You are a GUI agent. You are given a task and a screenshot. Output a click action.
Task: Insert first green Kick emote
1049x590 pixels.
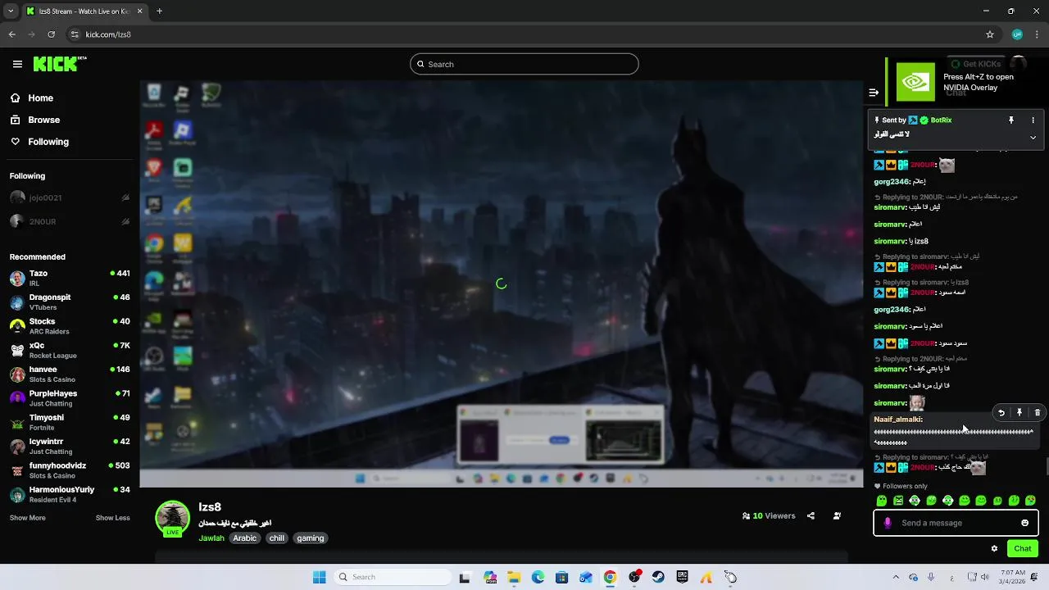(882, 501)
